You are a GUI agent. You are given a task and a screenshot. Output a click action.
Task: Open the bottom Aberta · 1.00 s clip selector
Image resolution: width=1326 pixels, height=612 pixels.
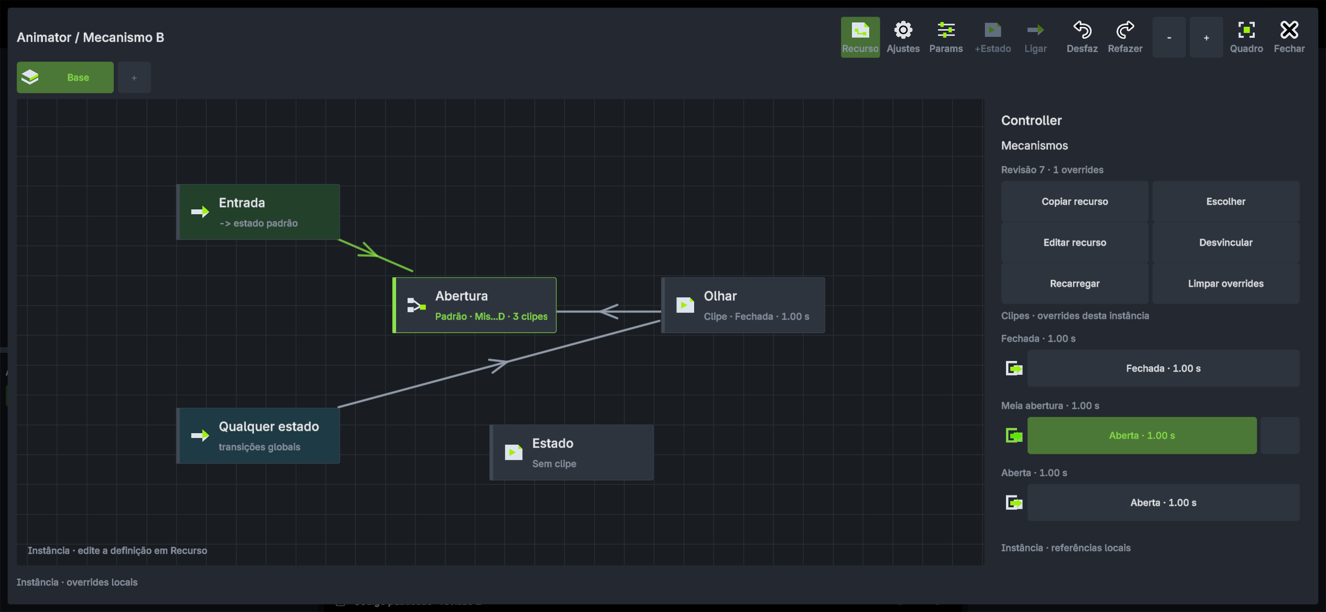[x=1163, y=503]
